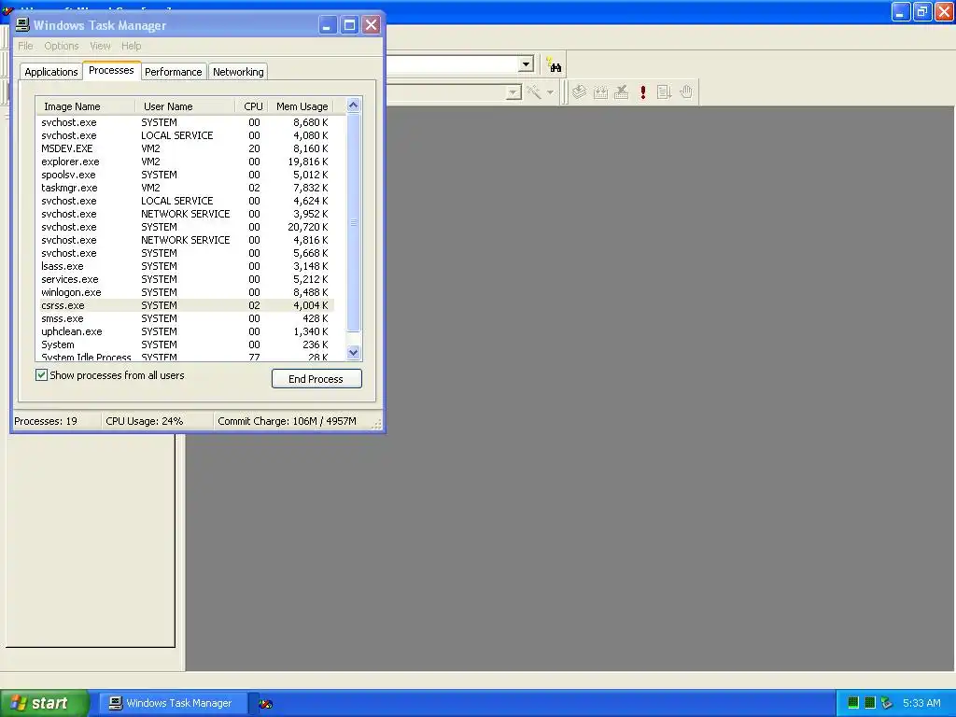The width and height of the screenshot is (956, 717).
Task: Click the red exclamation Execute Program icon
Action: (642, 92)
